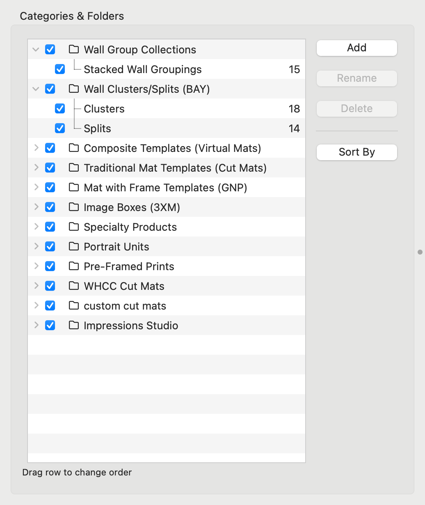
Task: Expand Mat with Frame Templates (GNP)
Action: [x=36, y=187]
